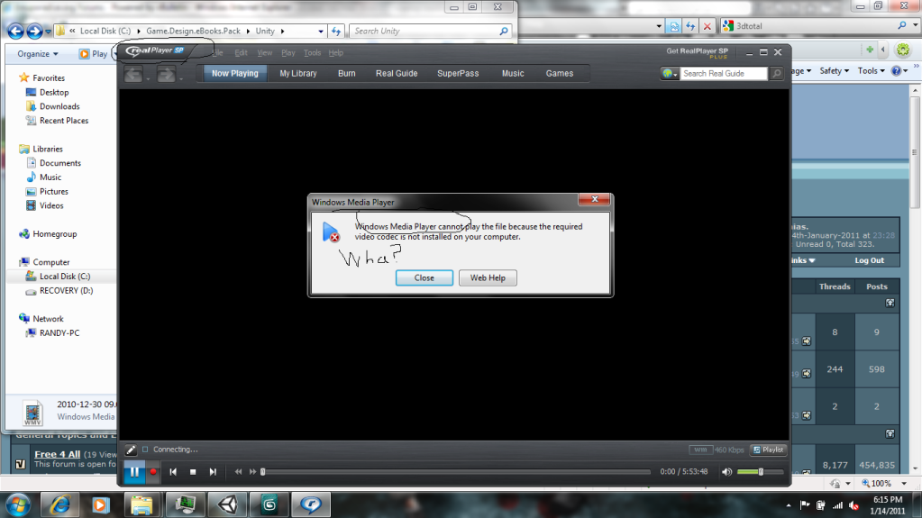Image resolution: width=922 pixels, height=518 pixels.
Task: Click Web Help in the error dialog
Action: (x=488, y=277)
